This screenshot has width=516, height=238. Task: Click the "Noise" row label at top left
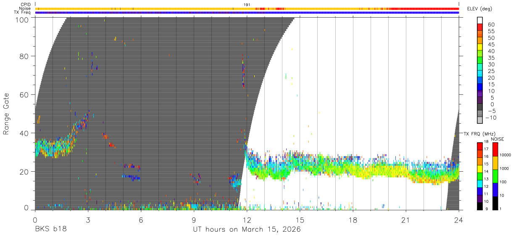(25, 8)
